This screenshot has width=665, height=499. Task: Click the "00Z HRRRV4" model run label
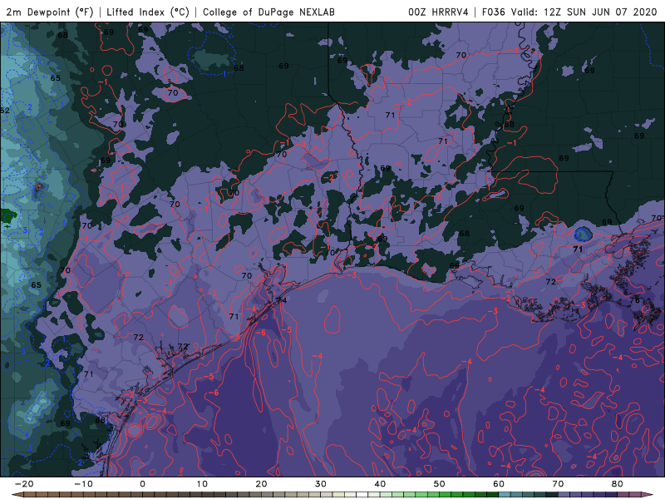[438, 12]
